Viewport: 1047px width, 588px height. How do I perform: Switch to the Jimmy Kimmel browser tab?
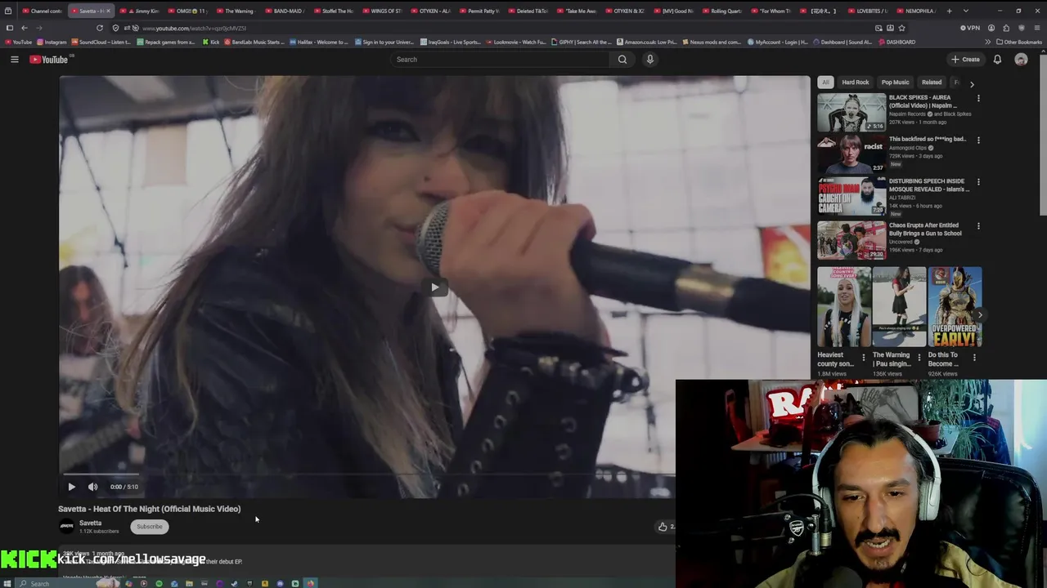tap(142, 11)
